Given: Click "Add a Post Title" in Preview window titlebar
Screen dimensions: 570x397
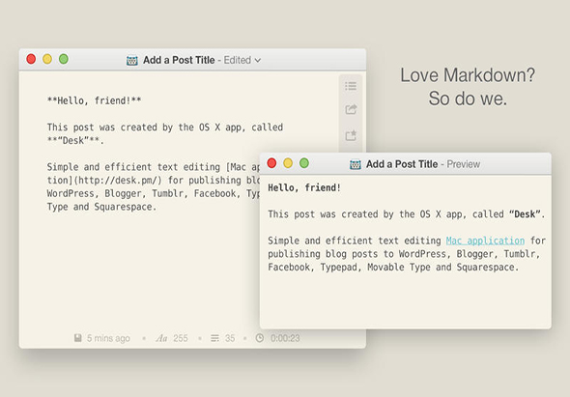Looking at the screenshot, I should click(402, 164).
